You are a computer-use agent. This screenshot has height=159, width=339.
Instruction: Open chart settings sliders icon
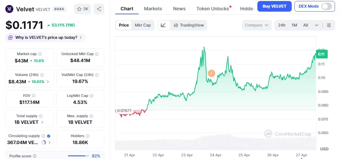pyautogui.click(x=329, y=25)
